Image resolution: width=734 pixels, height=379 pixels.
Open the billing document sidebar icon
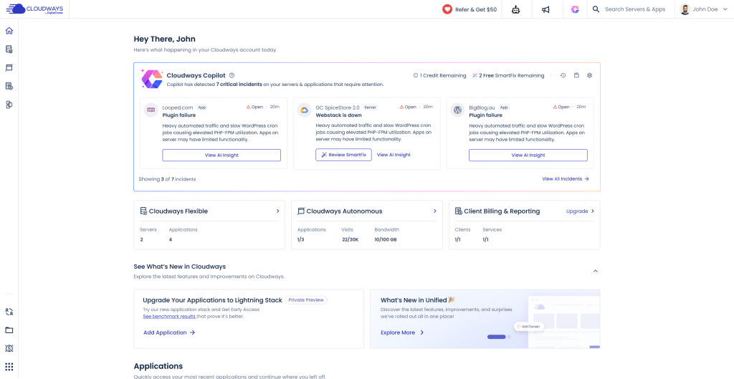tap(9, 86)
